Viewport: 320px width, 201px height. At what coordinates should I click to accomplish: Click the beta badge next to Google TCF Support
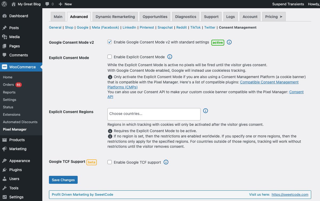point(91,162)
